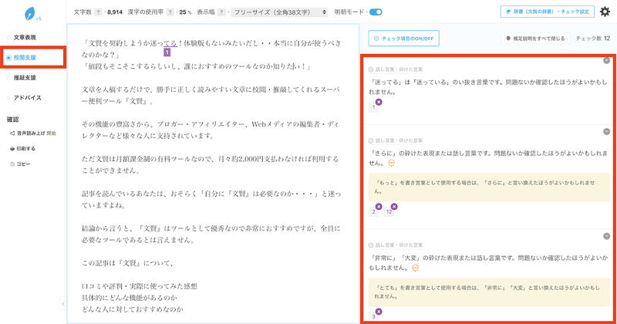Image resolution: width=617 pixels, height=324 pixels.
Task: Click 話し言葉・砕けた言葉 label in 迷ってる card
Action: click(x=399, y=69)
